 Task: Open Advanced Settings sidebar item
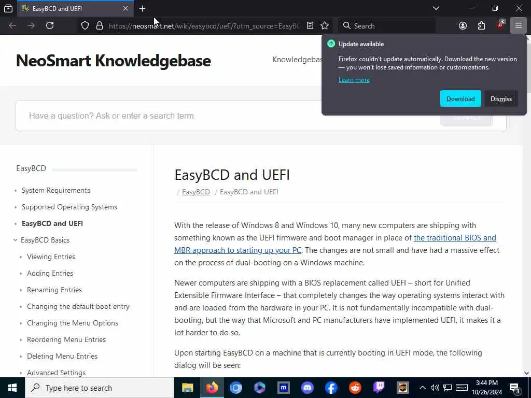[x=56, y=373]
